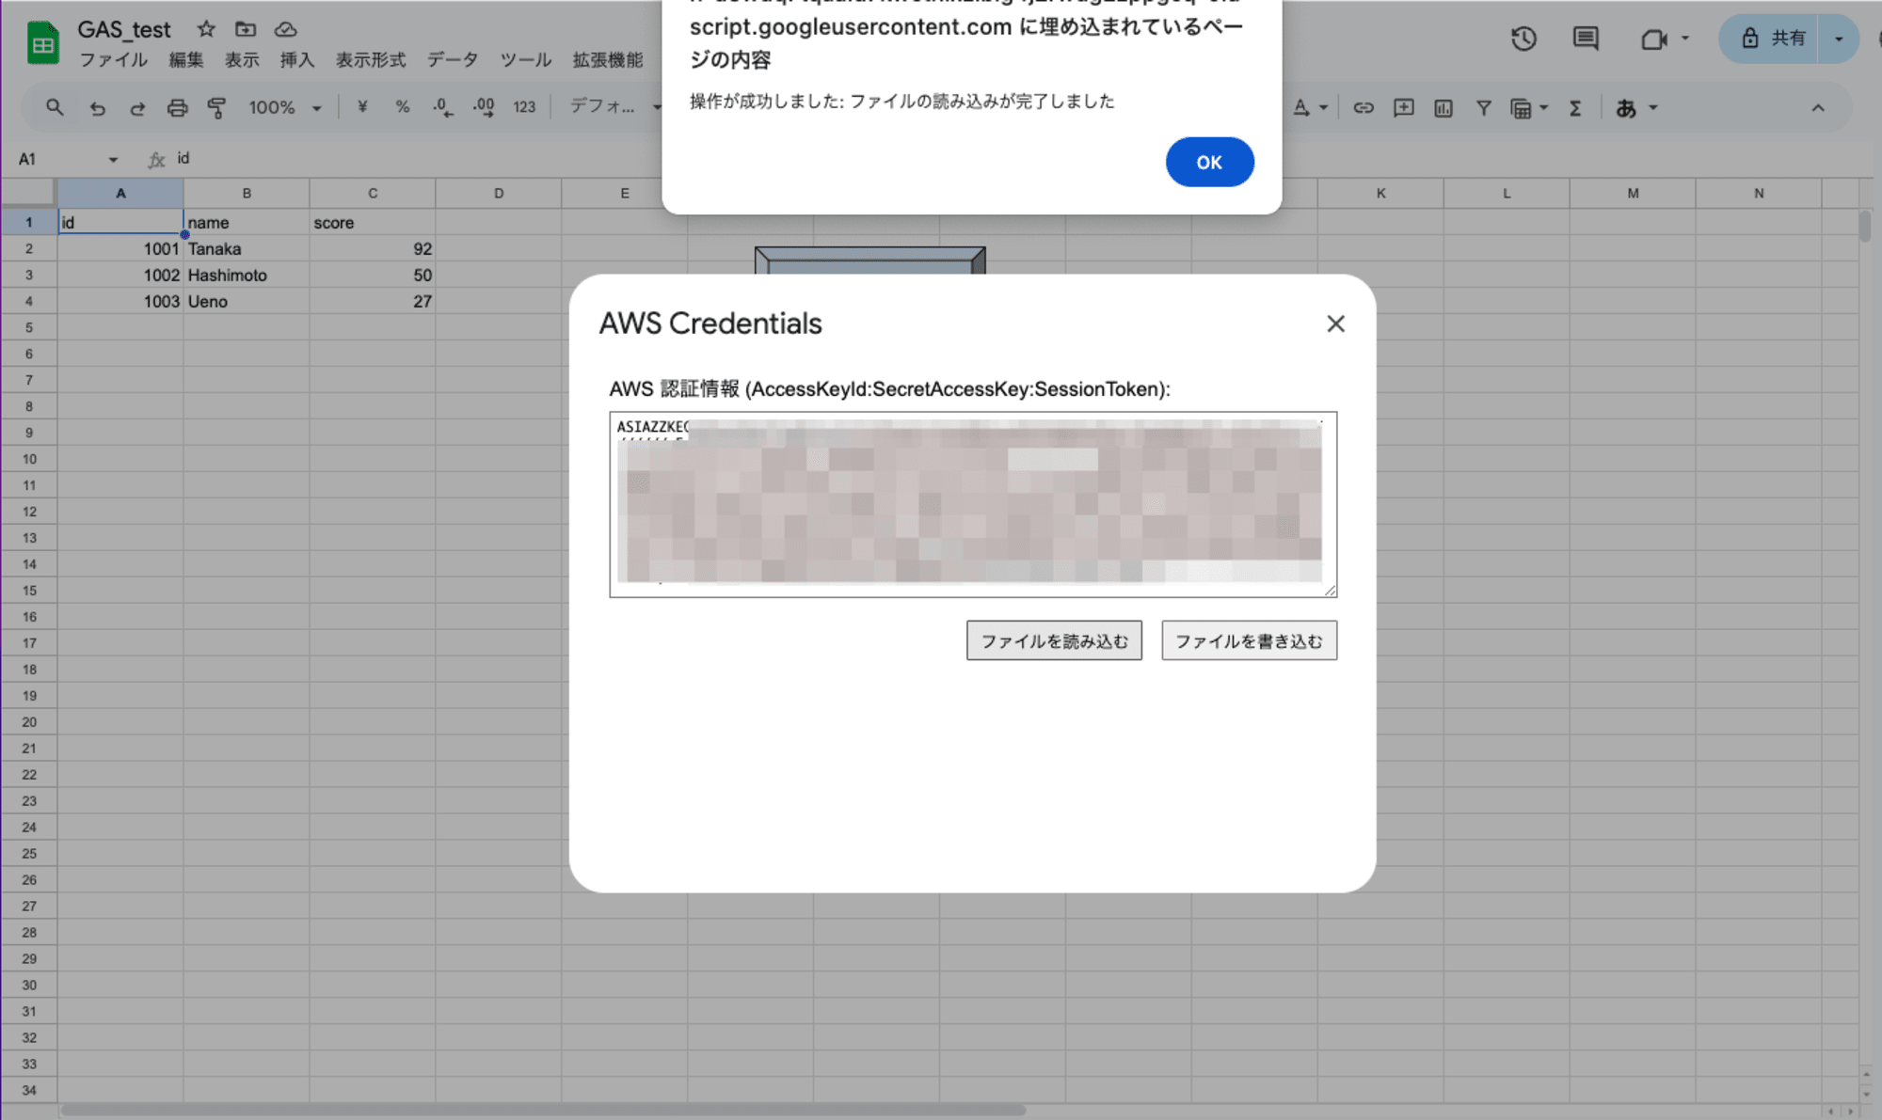
Task: Open version history clock icon
Action: point(1523,39)
